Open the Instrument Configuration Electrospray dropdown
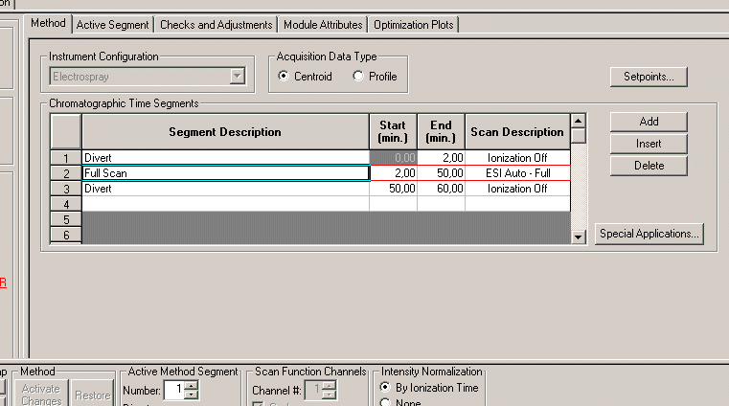The image size is (729, 406). [237, 77]
